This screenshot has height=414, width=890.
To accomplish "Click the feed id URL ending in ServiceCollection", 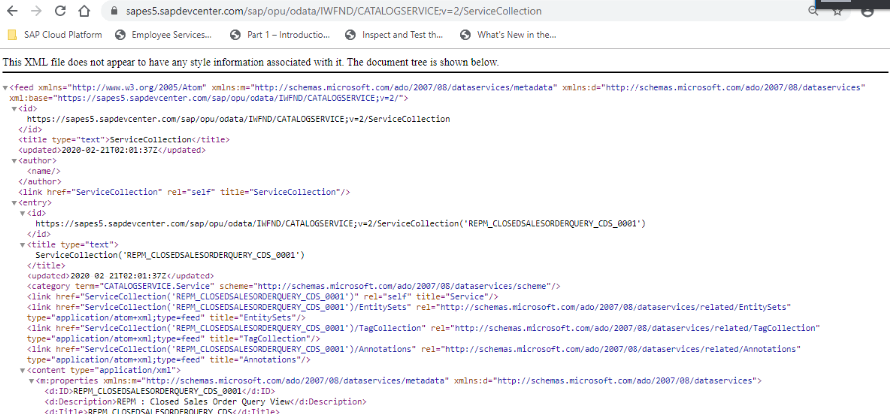I will (239, 119).
